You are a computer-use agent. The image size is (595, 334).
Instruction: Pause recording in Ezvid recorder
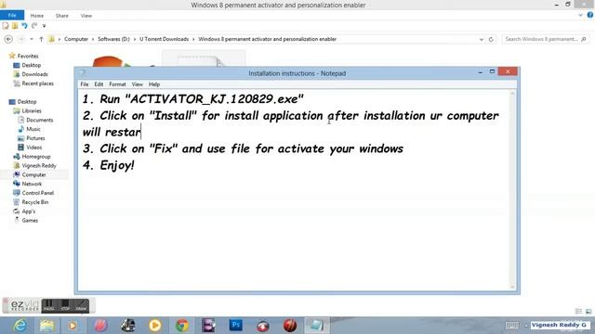click(49, 305)
